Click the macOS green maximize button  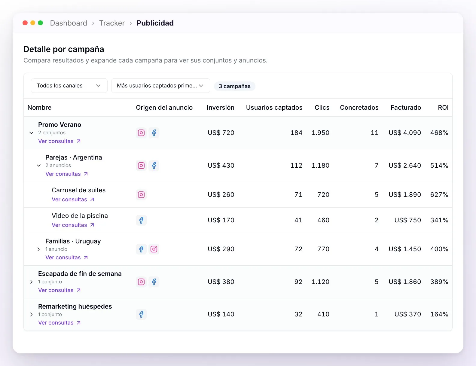point(41,23)
